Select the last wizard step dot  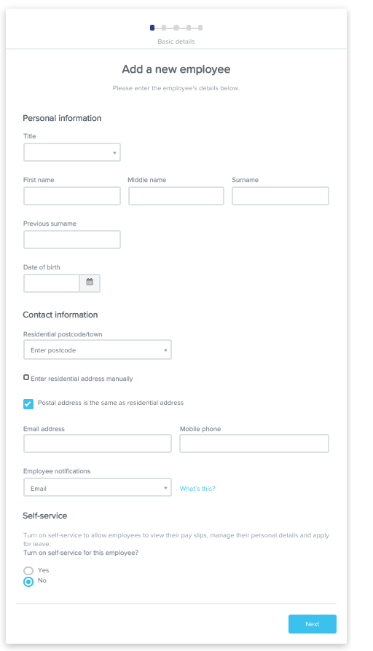[200, 28]
